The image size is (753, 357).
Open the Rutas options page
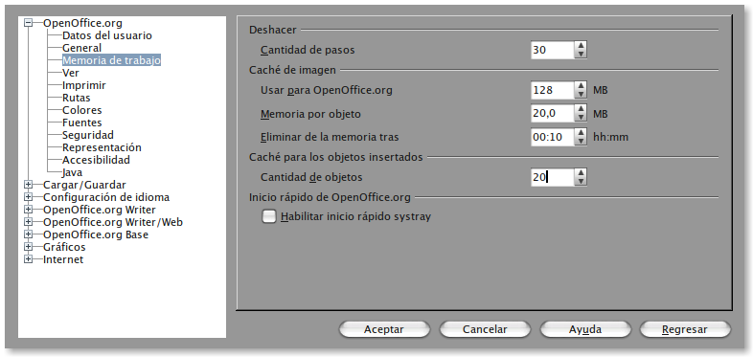(x=77, y=98)
